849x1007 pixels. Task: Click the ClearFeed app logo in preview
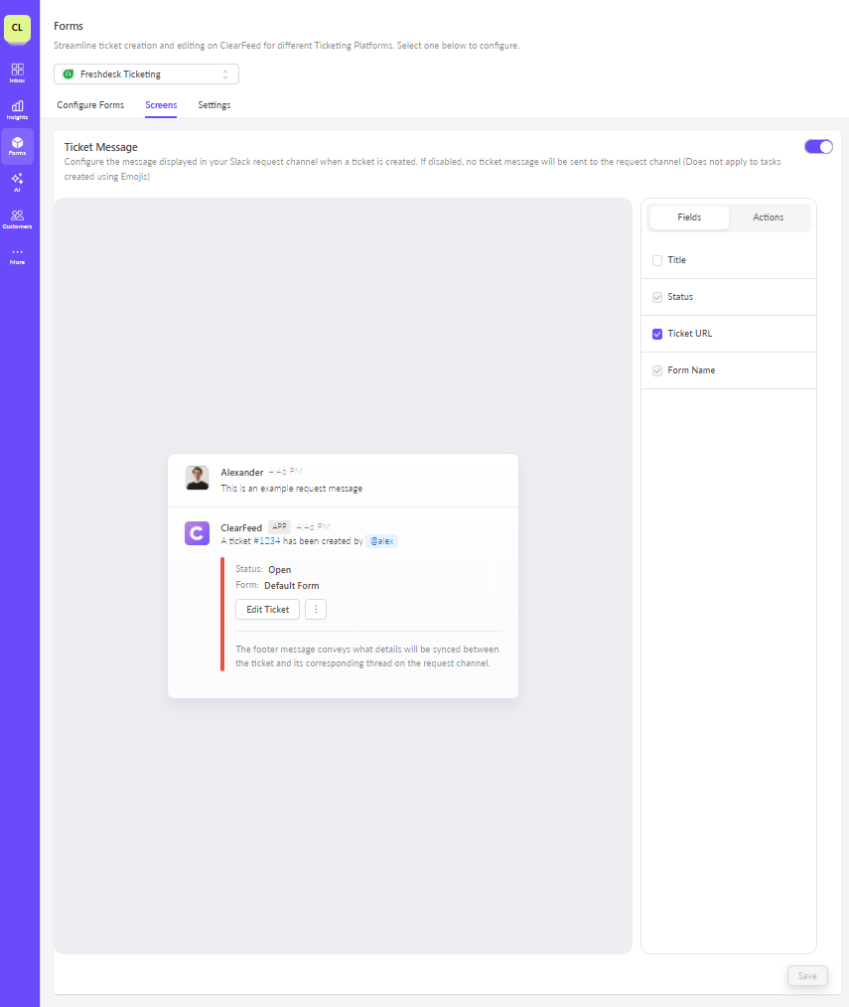coord(197,533)
